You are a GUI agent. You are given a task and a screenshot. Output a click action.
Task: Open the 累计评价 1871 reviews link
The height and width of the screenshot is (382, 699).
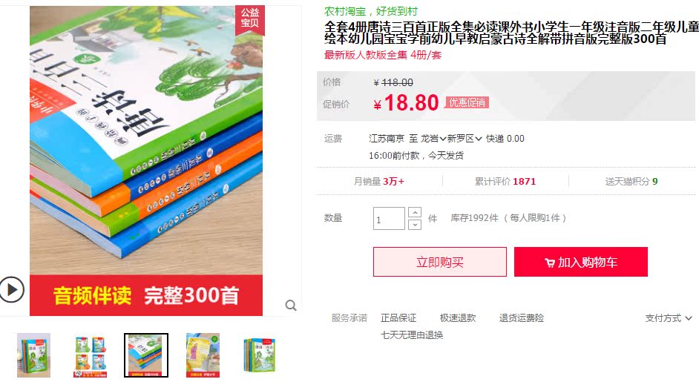pos(505,182)
